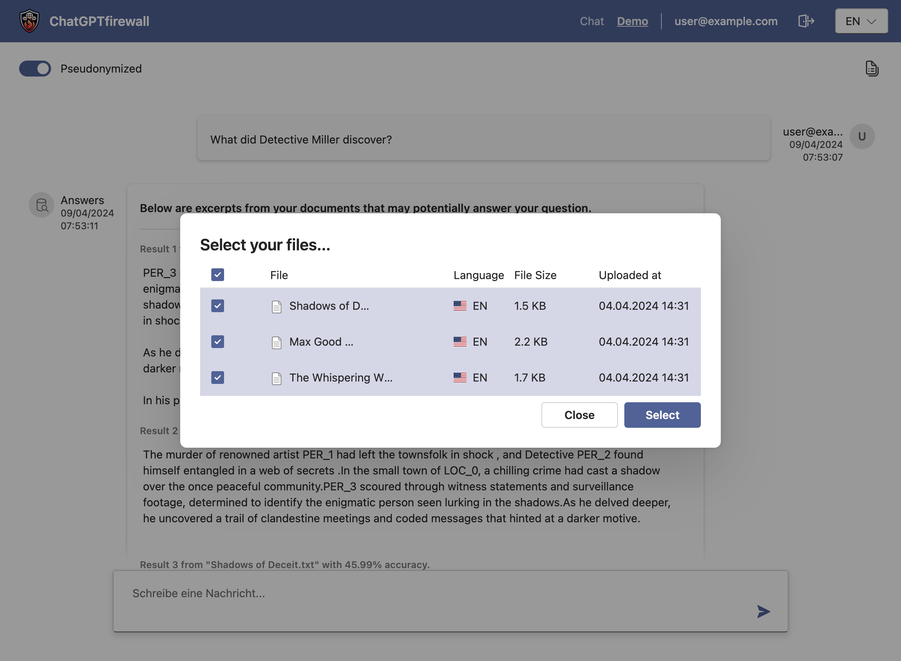Open the Demo tab in header
This screenshot has height=661, width=901.
632,21
